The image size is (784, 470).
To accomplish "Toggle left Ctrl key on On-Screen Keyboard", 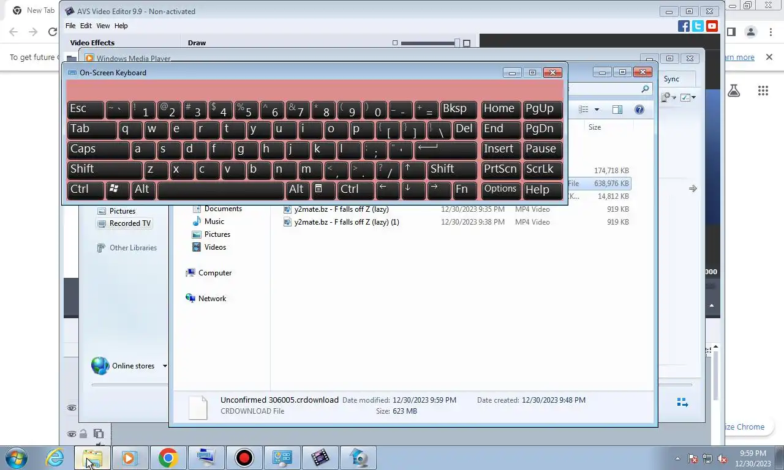I will pos(86,190).
